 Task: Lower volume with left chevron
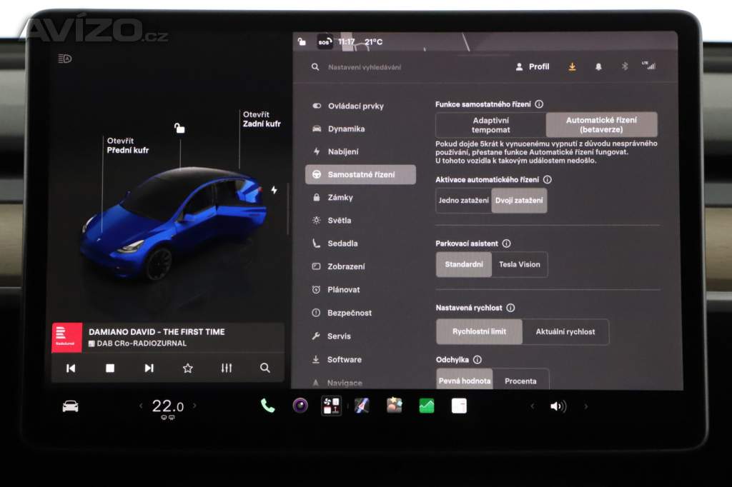click(x=532, y=406)
